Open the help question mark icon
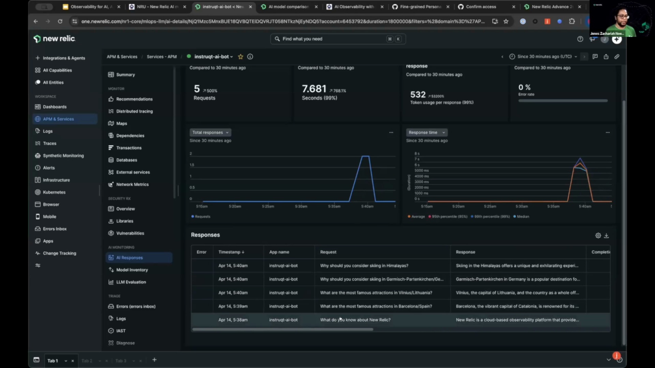Viewport: 655px width, 368px height. [580, 39]
